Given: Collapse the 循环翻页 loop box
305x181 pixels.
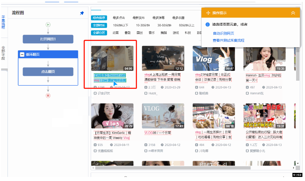Looking at the screenshot, I should pyautogui.click(x=22, y=55).
